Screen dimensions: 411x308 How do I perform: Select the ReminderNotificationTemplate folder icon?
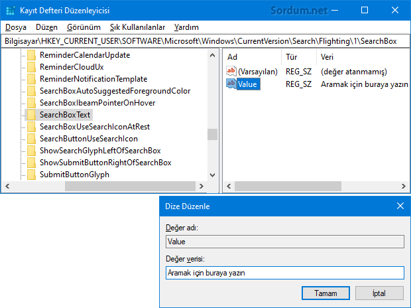tap(31, 79)
